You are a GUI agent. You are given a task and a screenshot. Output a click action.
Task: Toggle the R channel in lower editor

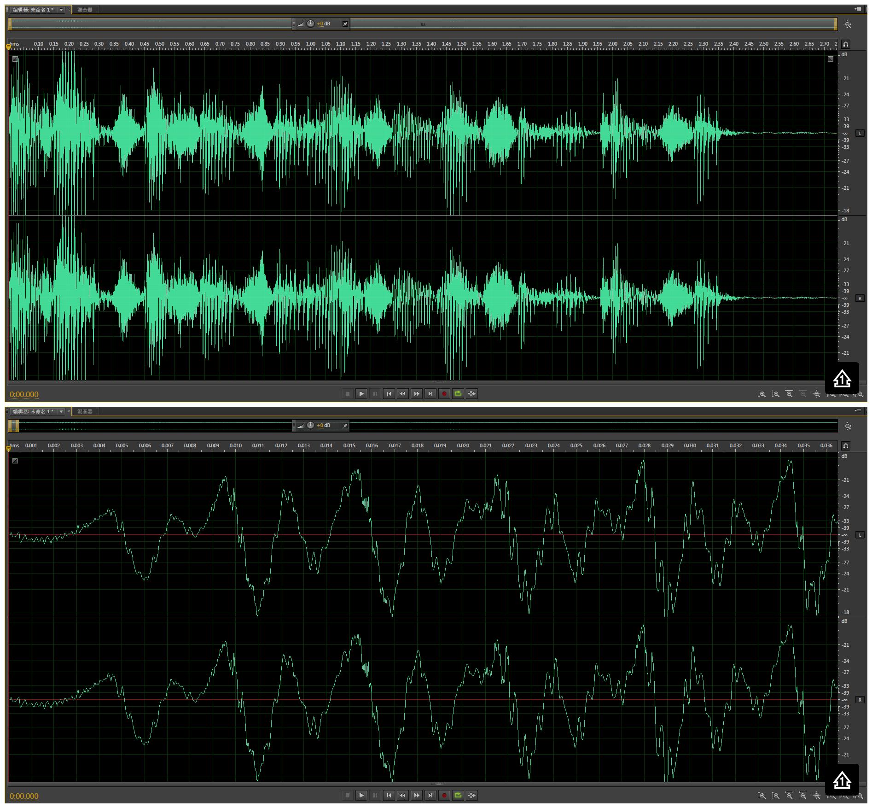(x=860, y=700)
